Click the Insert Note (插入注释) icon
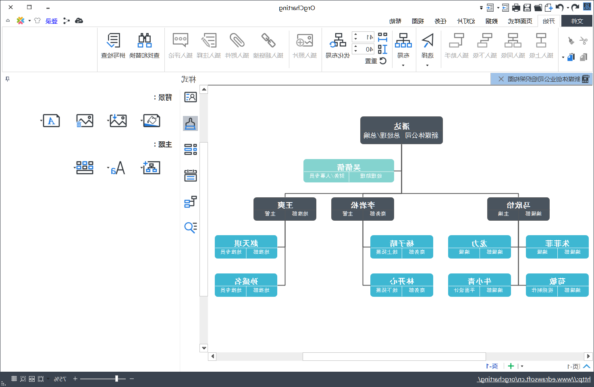 click(x=209, y=41)
